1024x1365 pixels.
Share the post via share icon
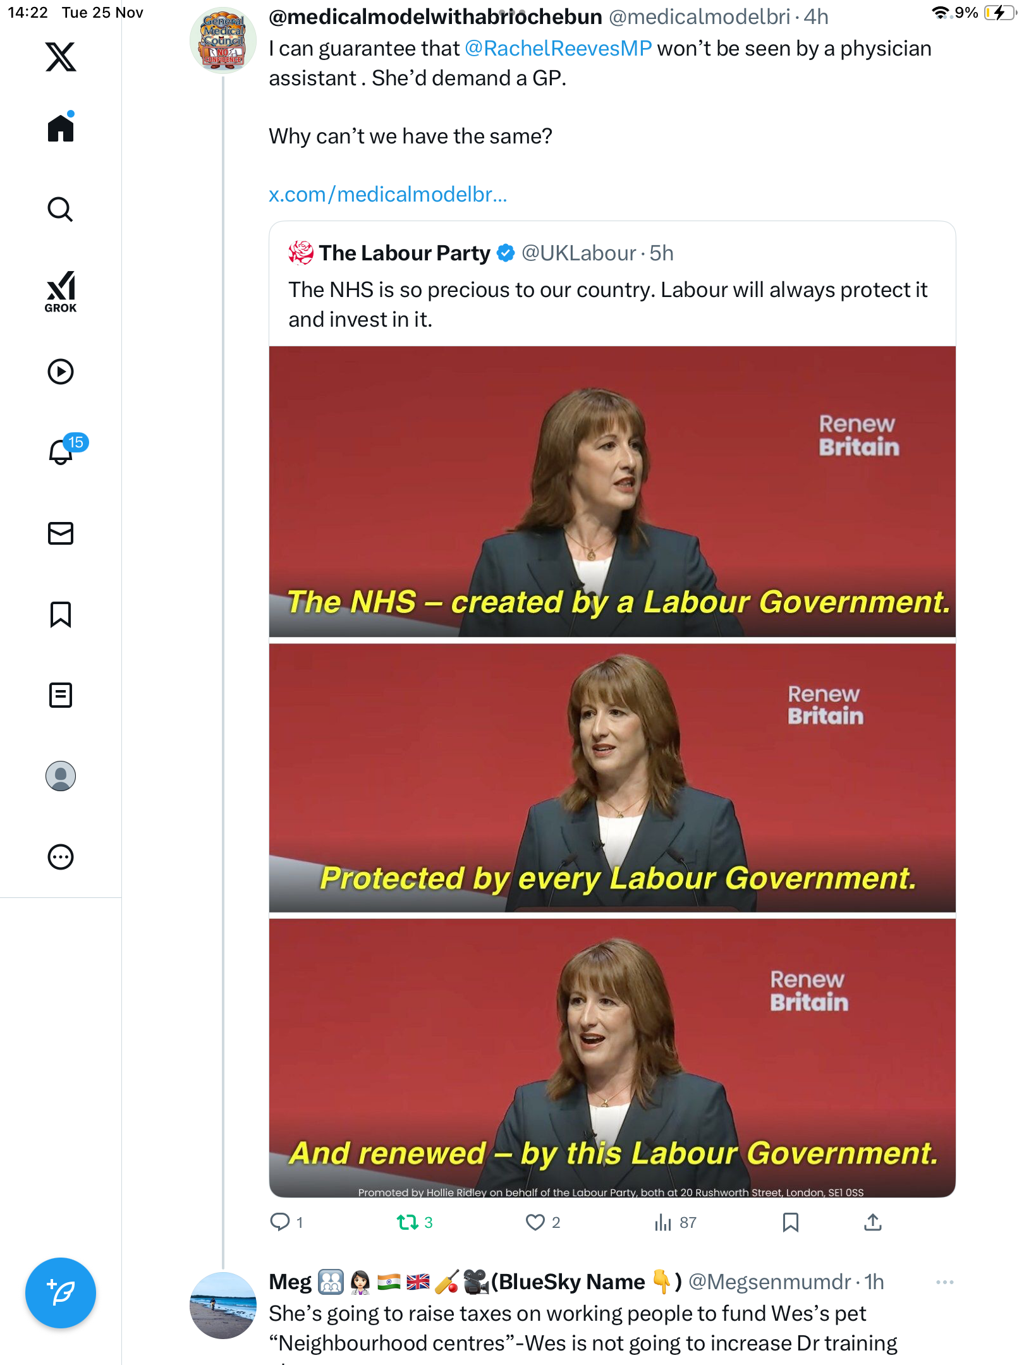(872, 1222)
